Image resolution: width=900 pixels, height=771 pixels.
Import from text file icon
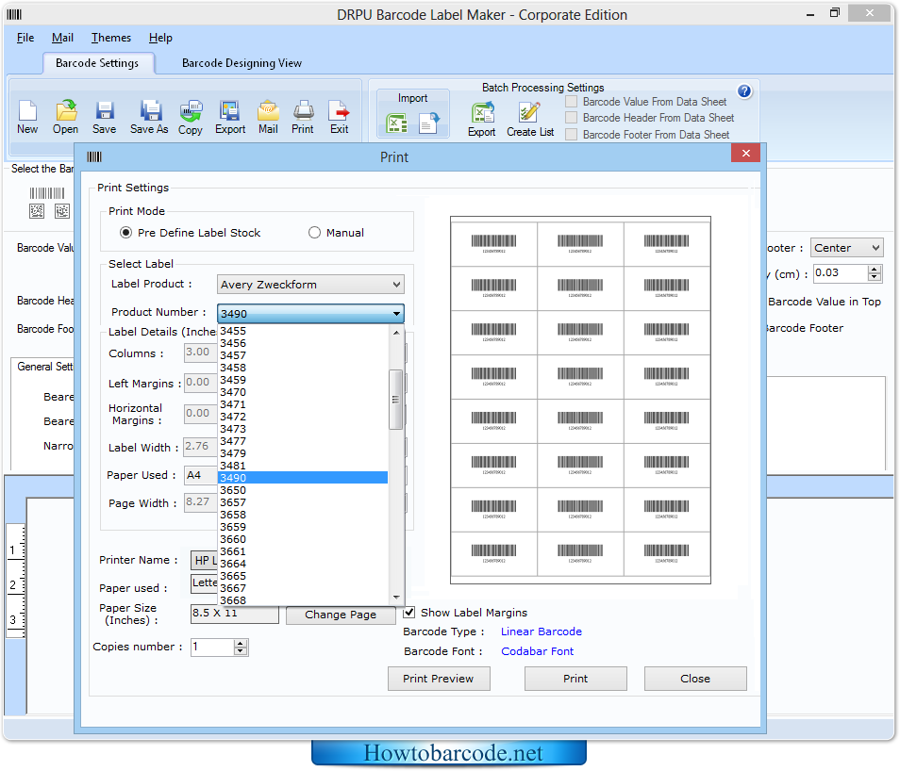click(428, 123)
